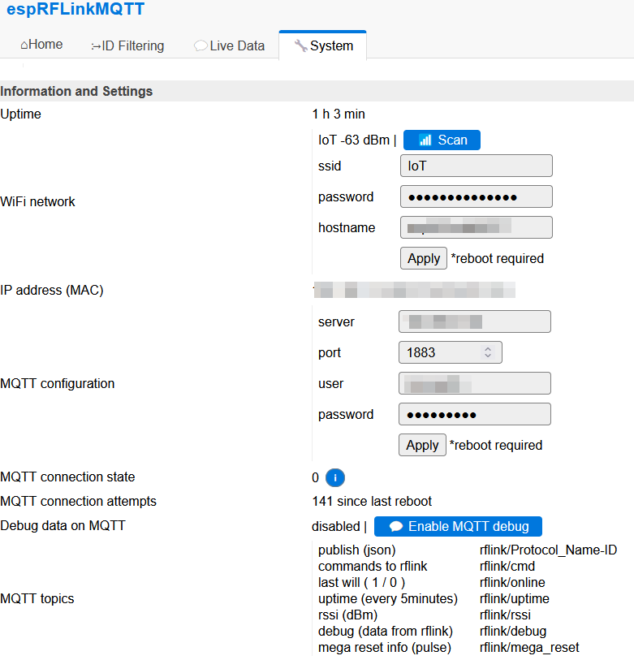Open the Home tab
This screenshot has width=634, height=660.
[41, 45]
